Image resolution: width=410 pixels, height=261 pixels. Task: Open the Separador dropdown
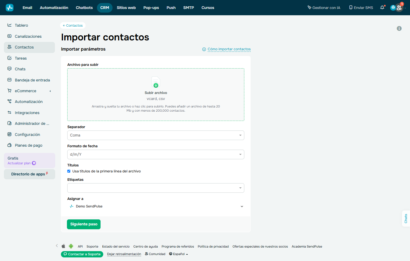point(156,135)
